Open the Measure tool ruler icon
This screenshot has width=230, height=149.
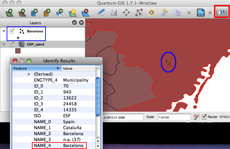201,13
